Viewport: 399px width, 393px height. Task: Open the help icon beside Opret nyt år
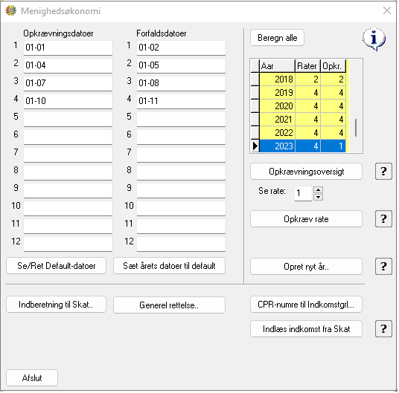[x=383, y=266]
